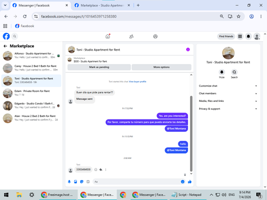Click the install app icon in address bar
Screen dimensions: 267x200
(x=230, y=17)
